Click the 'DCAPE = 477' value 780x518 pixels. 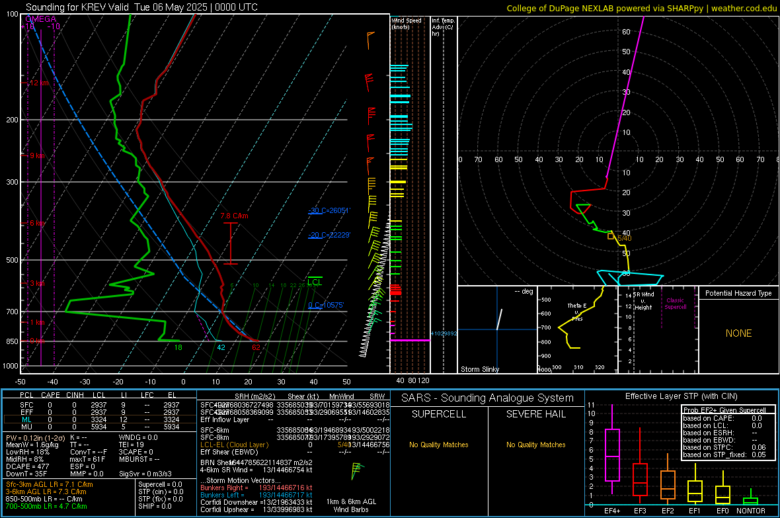27,466
